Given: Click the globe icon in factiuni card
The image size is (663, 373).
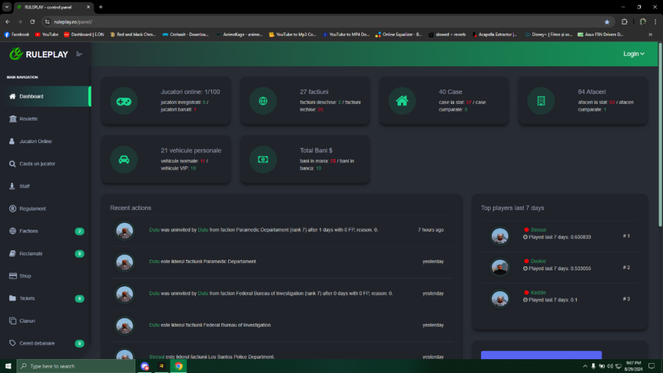Looking at the screenshot, I should pos(263,101).
